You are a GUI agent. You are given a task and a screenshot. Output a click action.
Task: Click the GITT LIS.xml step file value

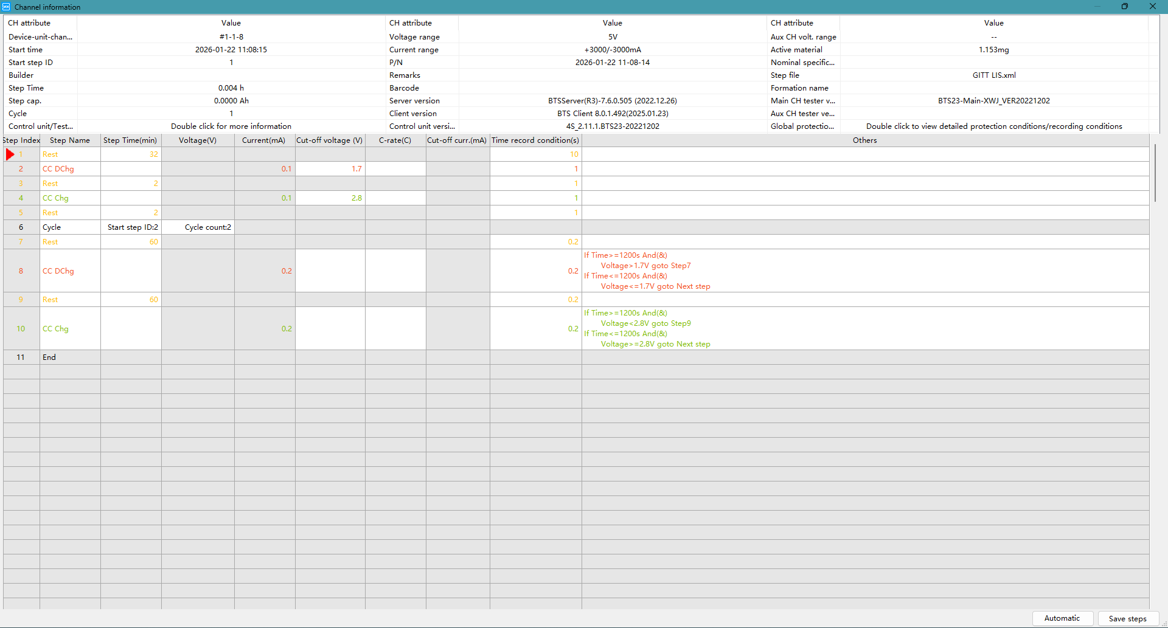(x=993, y=75)
